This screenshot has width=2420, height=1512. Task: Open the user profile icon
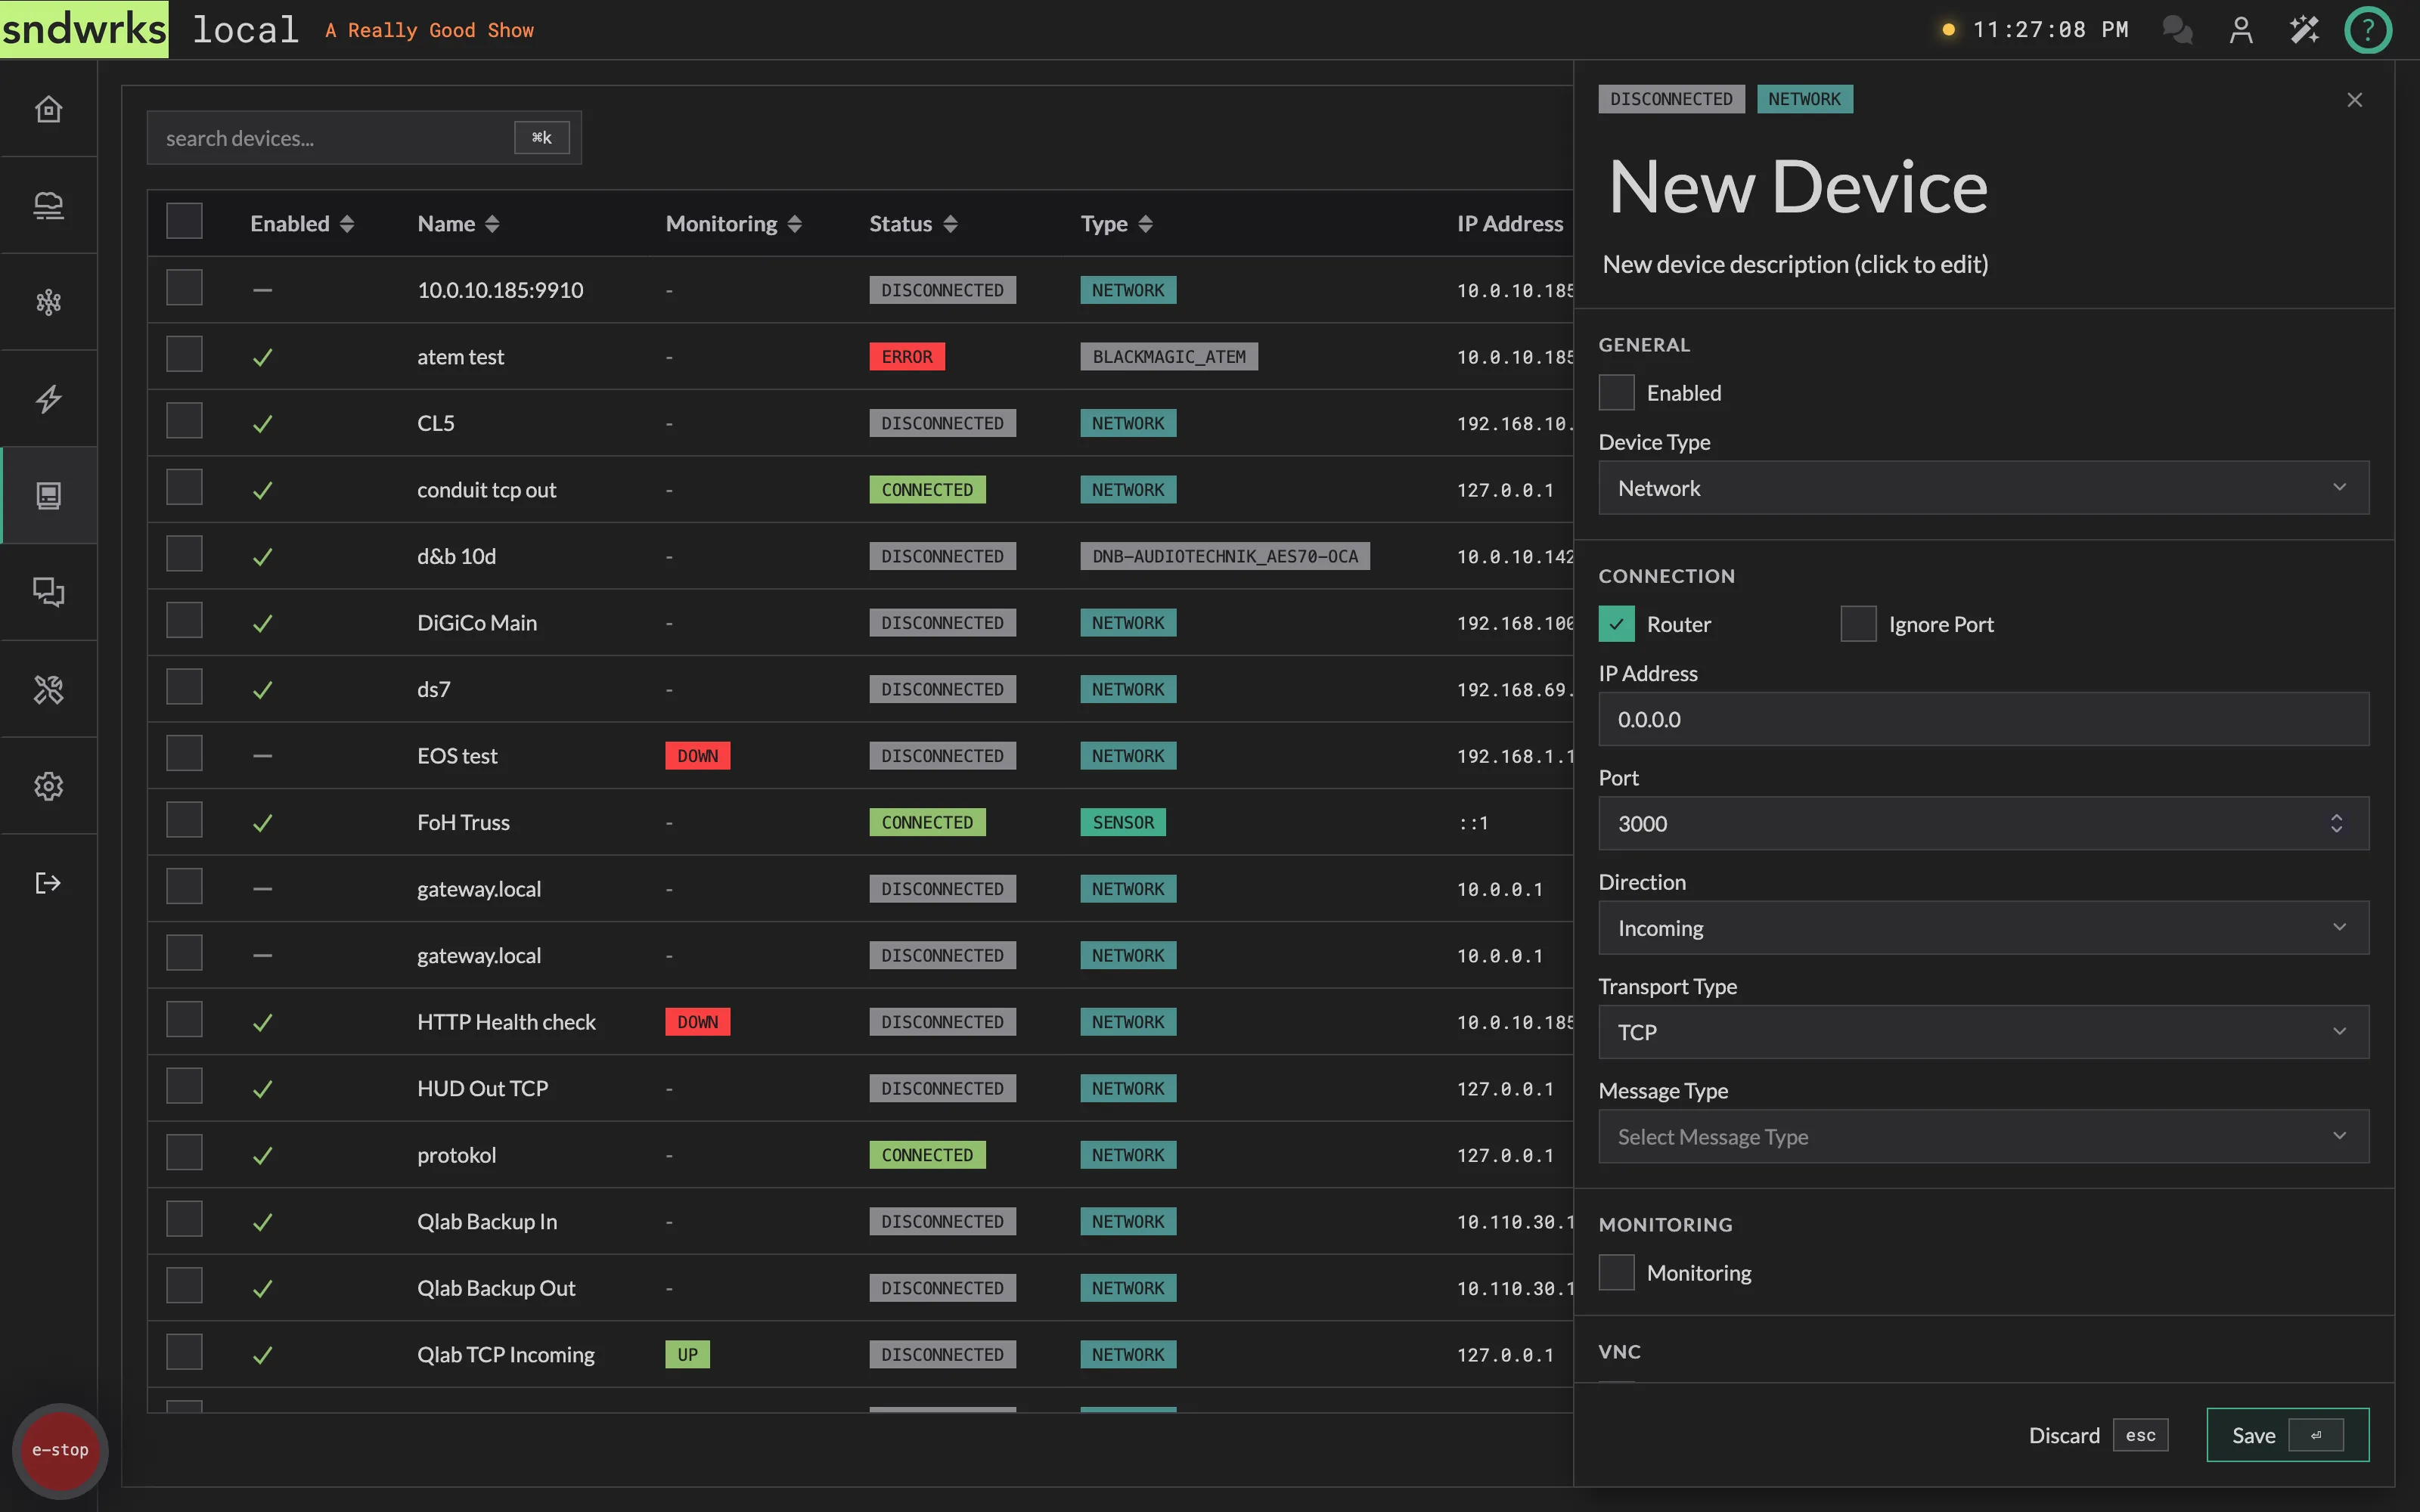2241,30
